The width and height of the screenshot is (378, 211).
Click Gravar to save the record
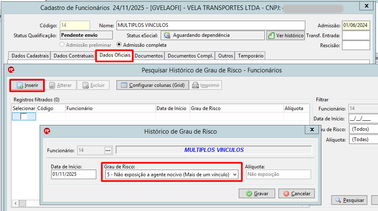[257, 194]
